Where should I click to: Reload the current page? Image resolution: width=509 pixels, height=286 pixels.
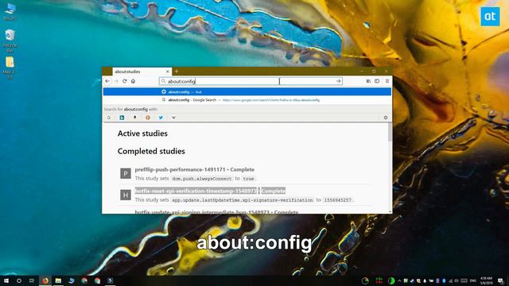125,81
